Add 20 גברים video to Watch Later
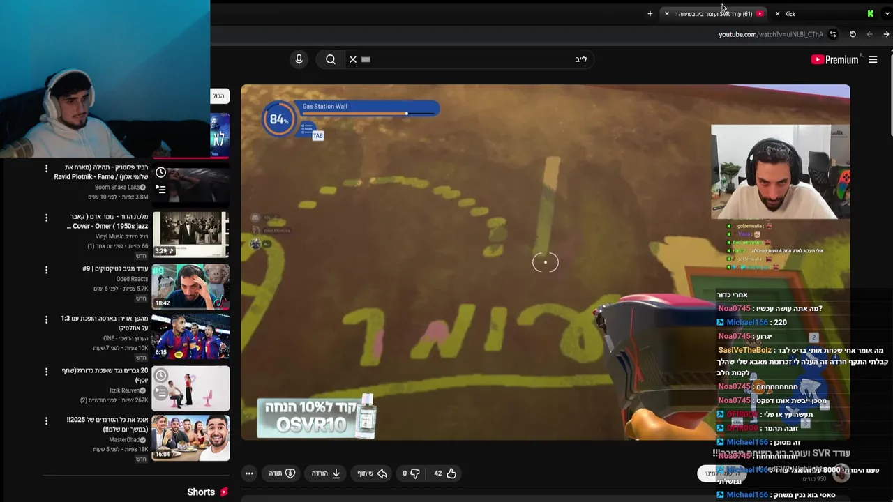Image resolution: width=893 pixels, height=502 pixels. (161, 376)
